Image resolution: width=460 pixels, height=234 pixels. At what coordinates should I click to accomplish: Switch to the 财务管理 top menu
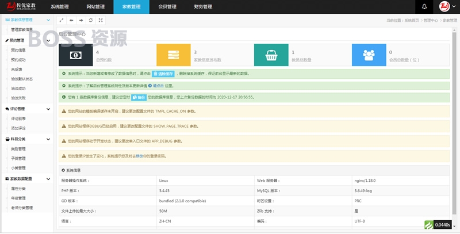[203, 7]
